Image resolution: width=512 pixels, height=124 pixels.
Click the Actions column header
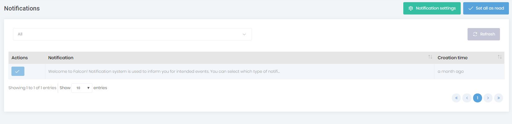coord(19,58)
